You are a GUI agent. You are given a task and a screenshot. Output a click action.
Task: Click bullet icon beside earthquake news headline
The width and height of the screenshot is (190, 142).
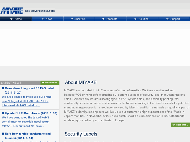pos(3,134)
